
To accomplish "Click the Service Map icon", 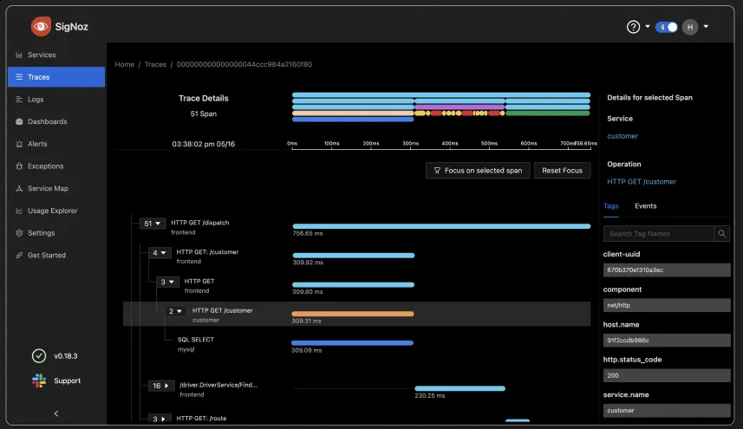I will tap(19, 188).
